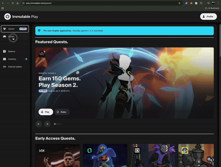This screenshot has width=221, height=167.
Task: Select Quests in the sidebar
Action: click(x=15, y=29)
